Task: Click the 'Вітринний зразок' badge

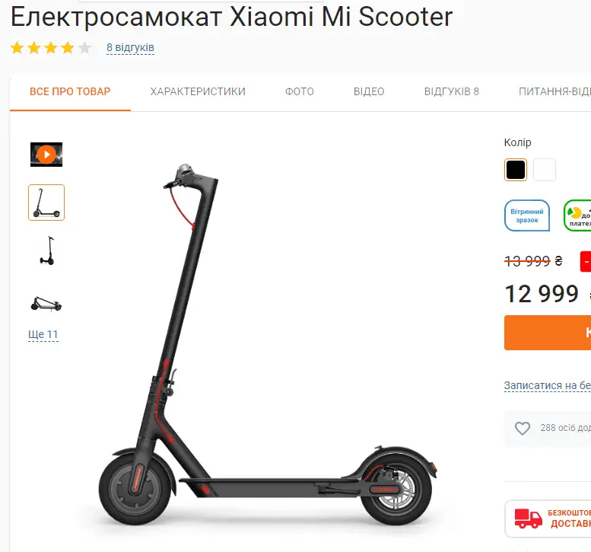Action: point(527,215)
